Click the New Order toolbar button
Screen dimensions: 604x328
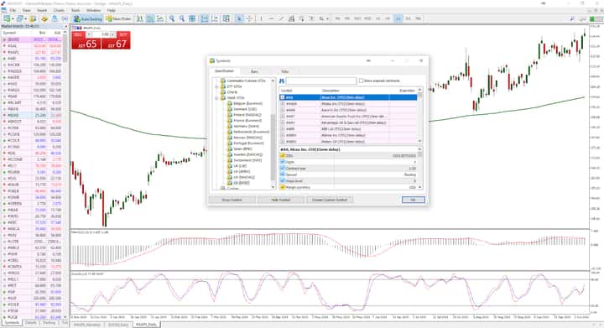click(118, 18)
